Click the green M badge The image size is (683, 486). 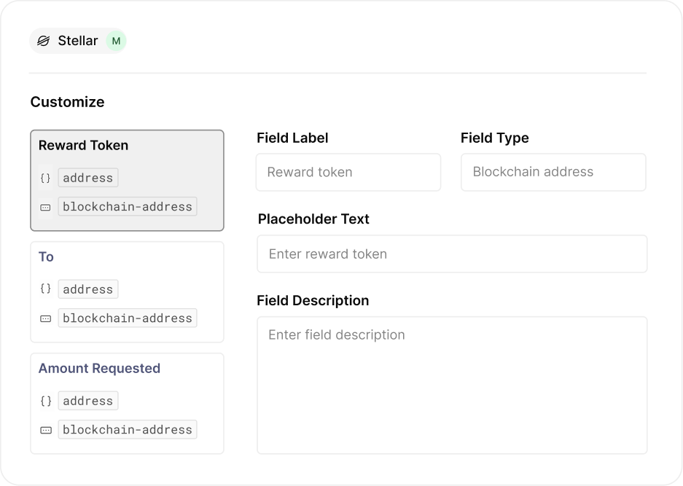pyautogui.click(x=116, y=41)
